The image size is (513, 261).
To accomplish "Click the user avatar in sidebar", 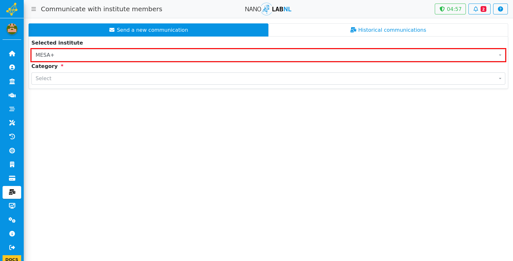I will click(x=12, y=29).
